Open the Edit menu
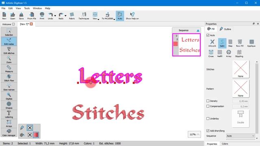This screenshot has height=146, width=260. pyautogui.click(x=11, y=8)
